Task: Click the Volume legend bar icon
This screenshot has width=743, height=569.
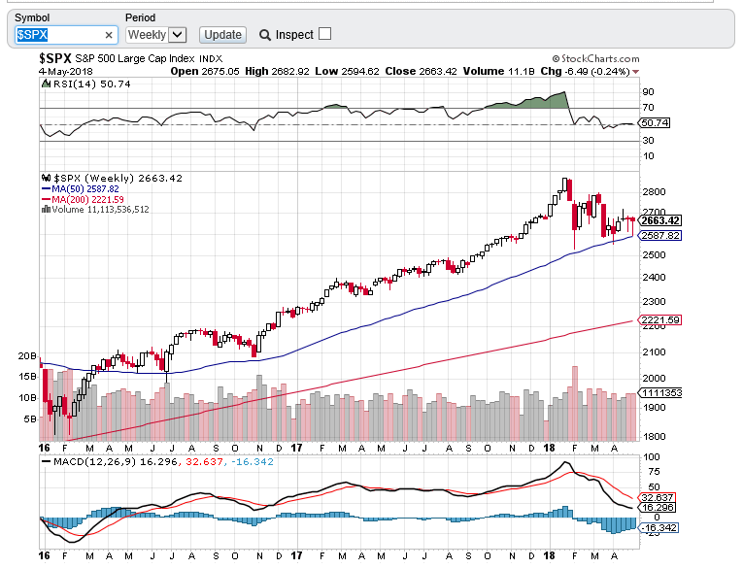Action: pos(46,210)
